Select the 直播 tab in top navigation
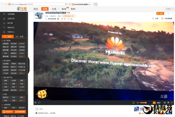The image size is (175, 117). click(45, 9)
